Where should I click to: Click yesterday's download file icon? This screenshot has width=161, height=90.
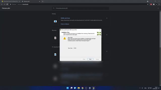[55, 38]
